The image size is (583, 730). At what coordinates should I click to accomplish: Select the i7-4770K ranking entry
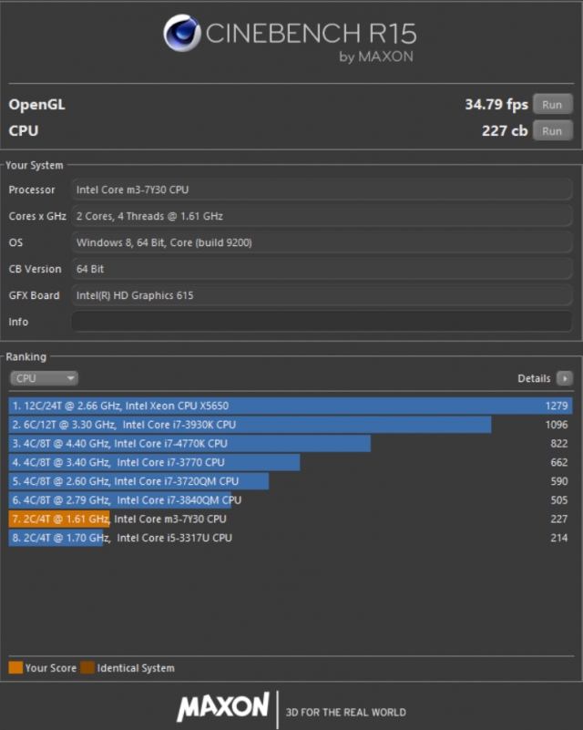click(291, 443)
